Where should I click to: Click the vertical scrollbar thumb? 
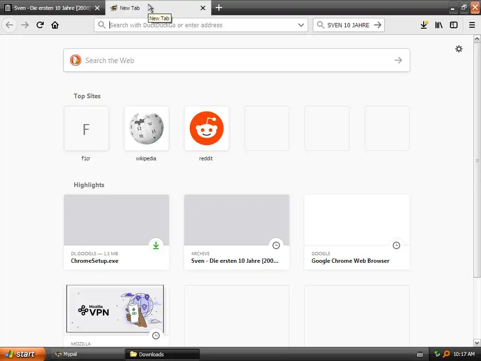click(477, 160)
